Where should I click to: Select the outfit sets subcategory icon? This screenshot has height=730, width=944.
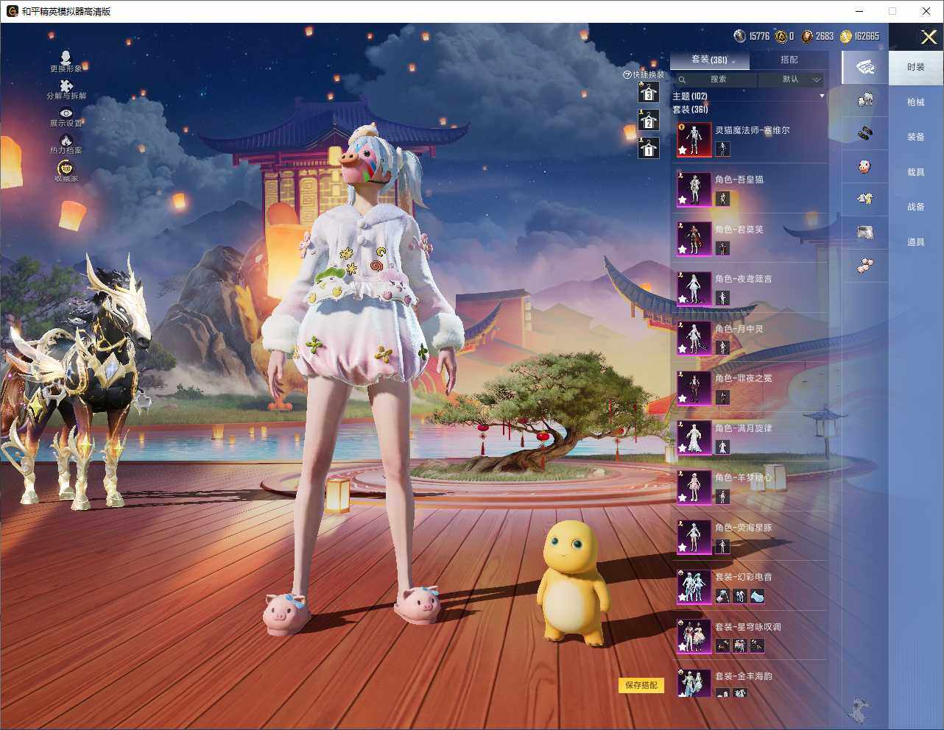click(865, 67)
